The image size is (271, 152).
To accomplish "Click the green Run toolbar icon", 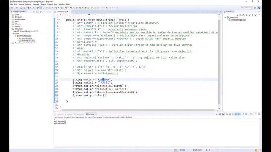I will (x=61, y=8).
